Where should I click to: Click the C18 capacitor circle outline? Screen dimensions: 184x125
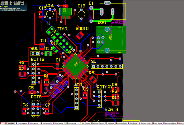pos(81,14)
